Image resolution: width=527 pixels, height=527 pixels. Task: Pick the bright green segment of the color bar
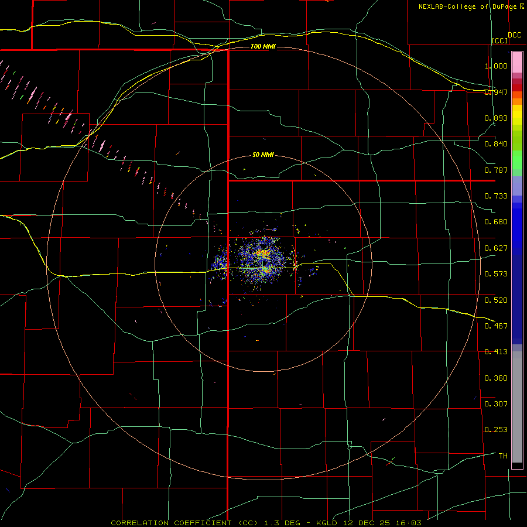tap(517, 160)
